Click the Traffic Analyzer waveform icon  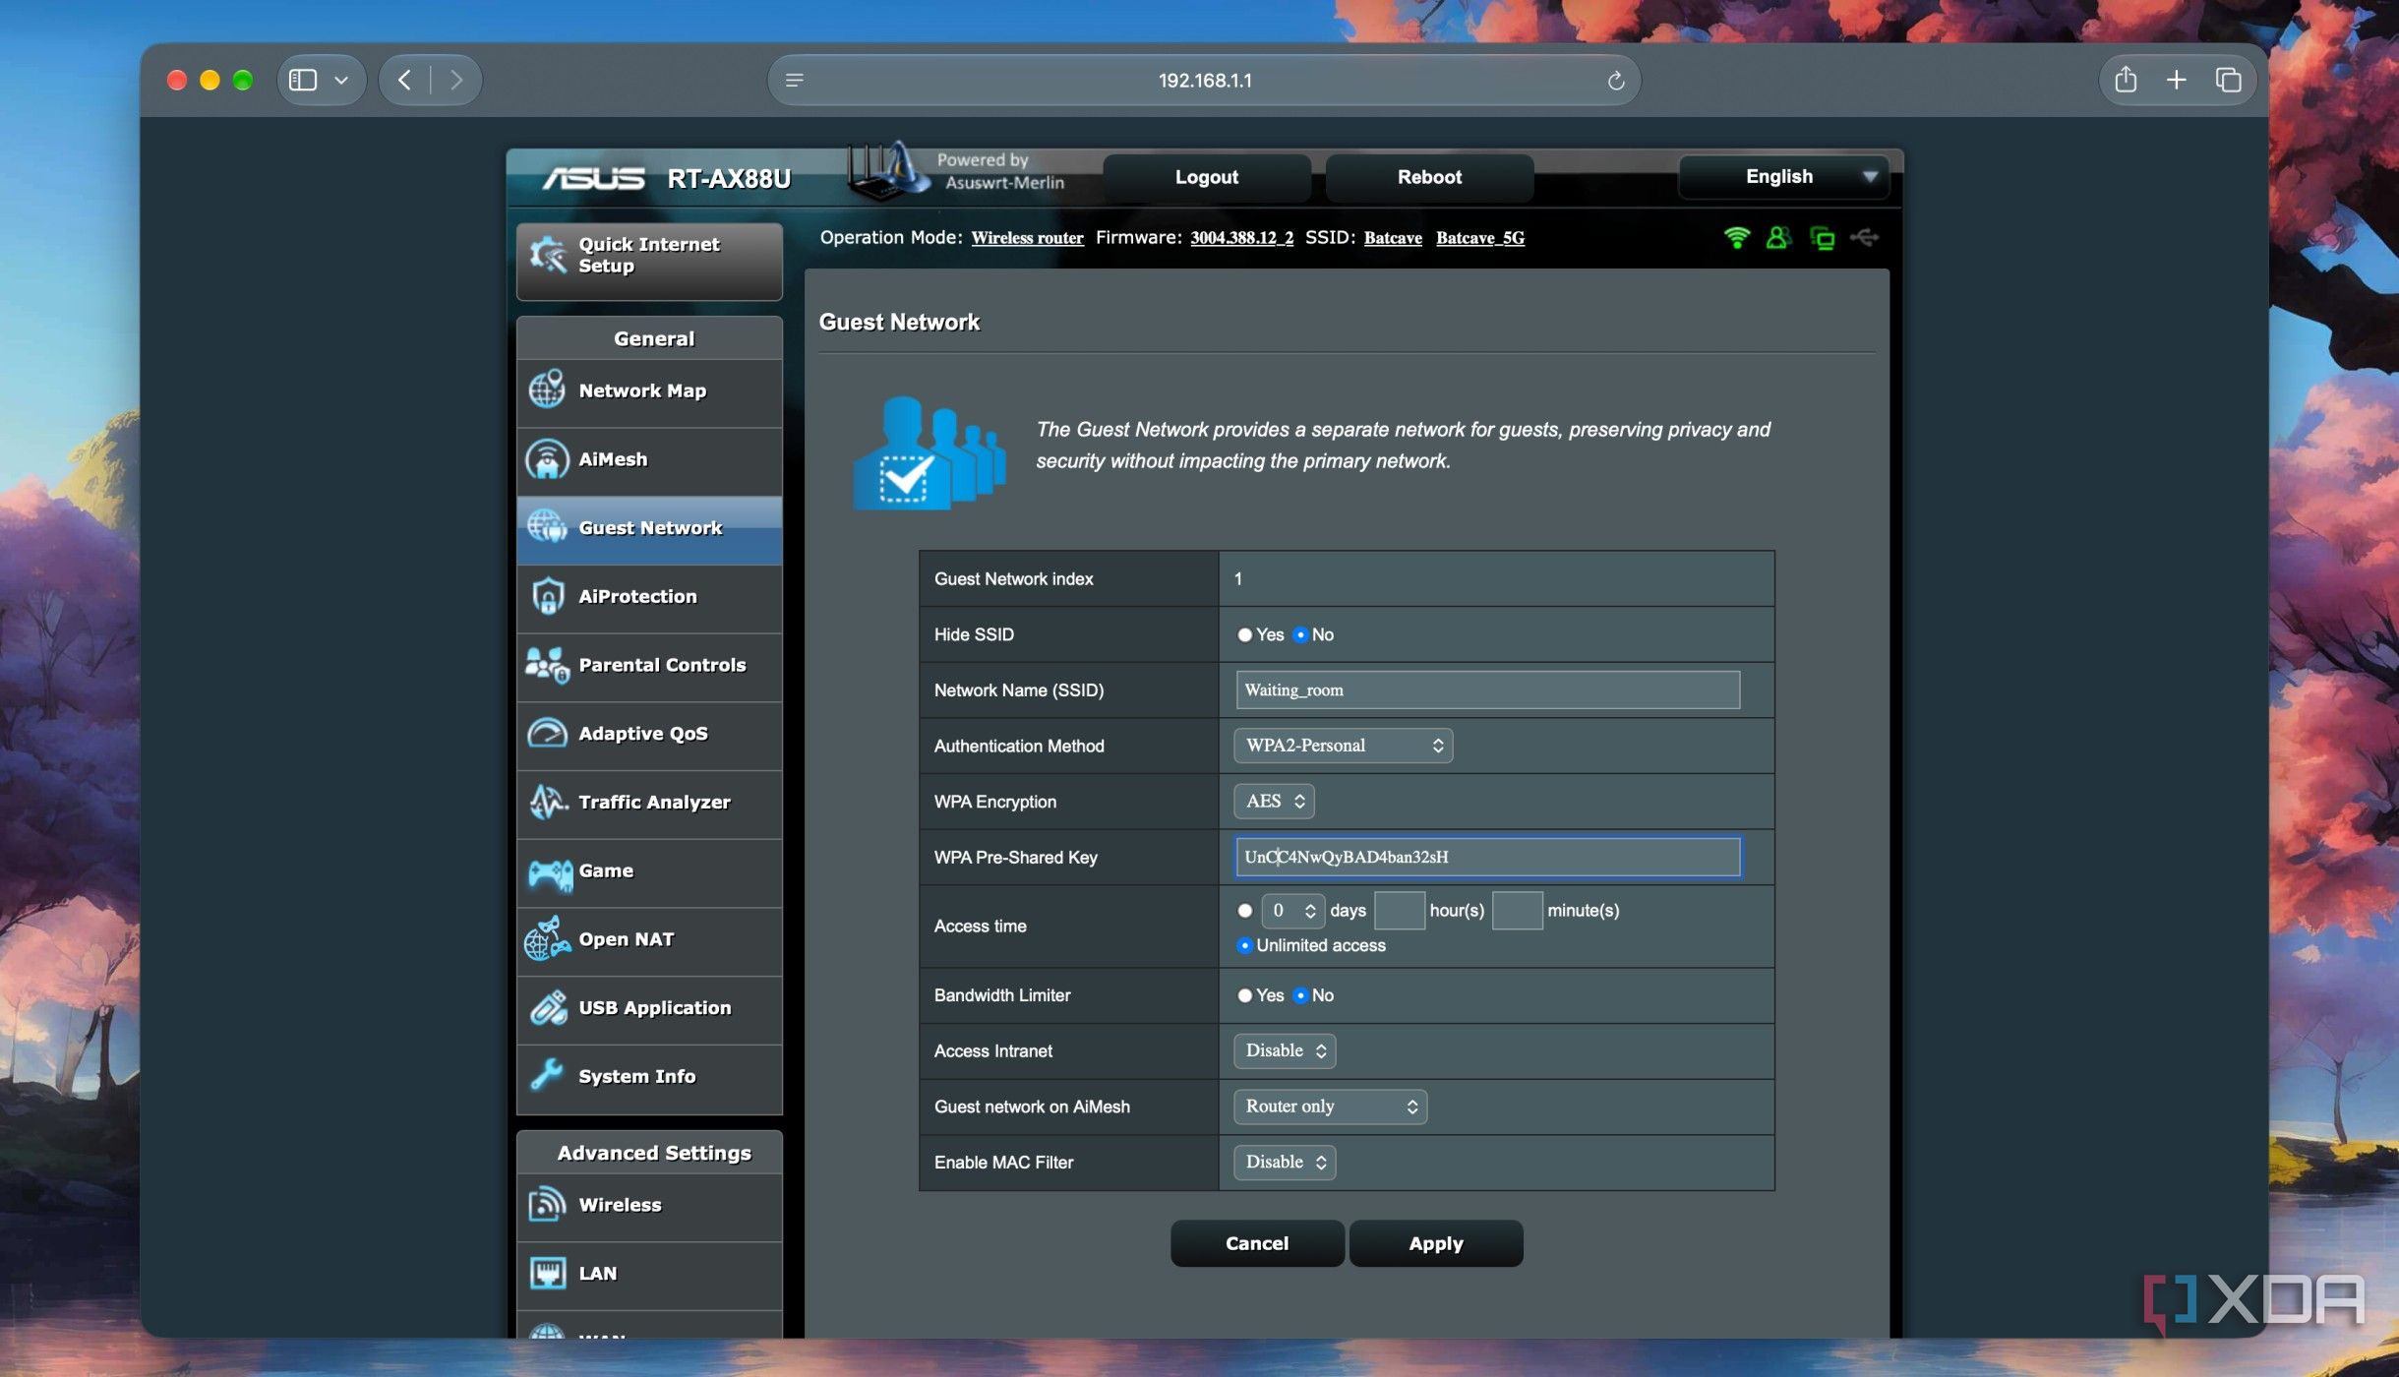(x=548, y=802)
